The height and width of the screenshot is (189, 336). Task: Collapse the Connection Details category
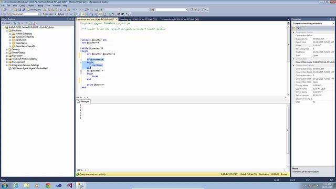293,66
